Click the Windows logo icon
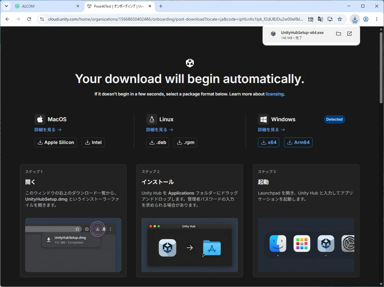 pyautogui.click(x=263, y=119)
